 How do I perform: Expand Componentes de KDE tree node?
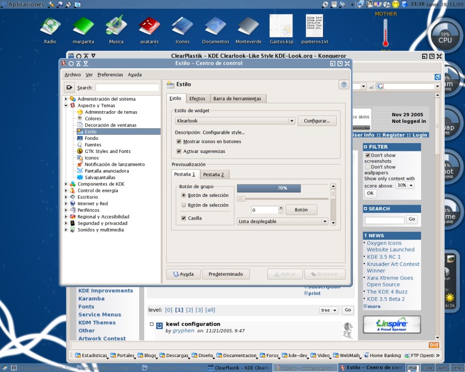click(x=66, y=184)
